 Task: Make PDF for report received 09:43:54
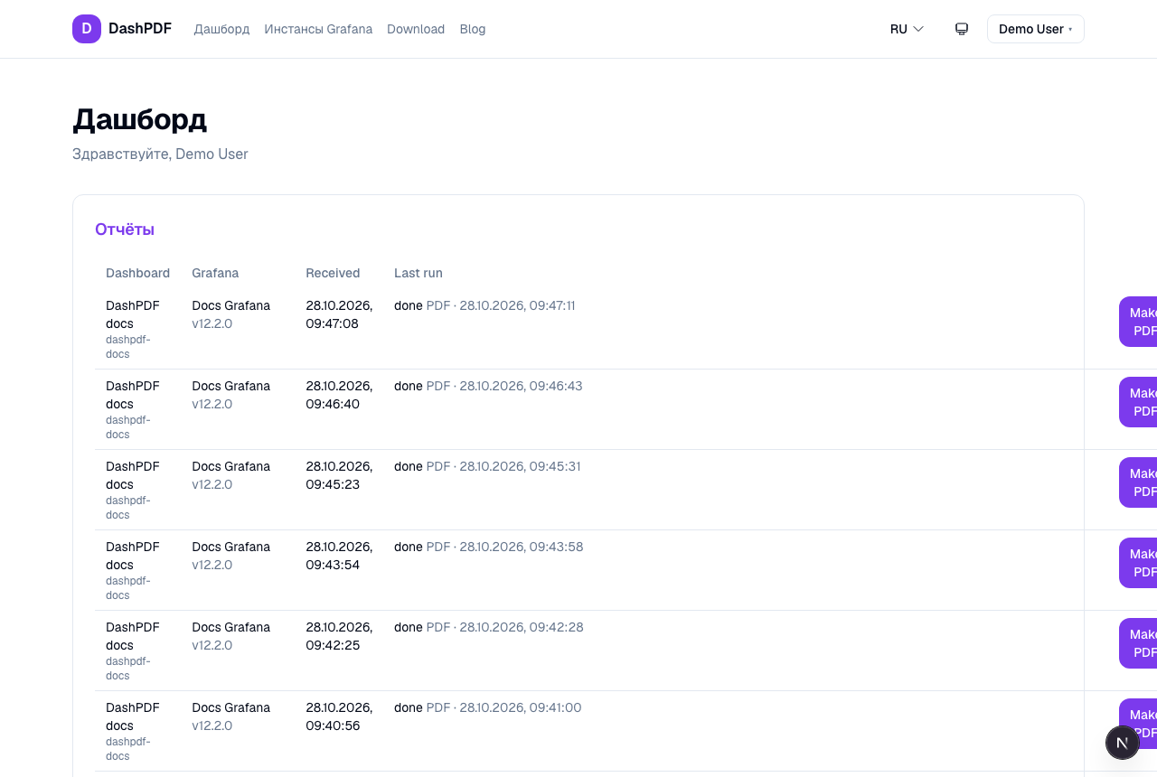[1138, 563]
